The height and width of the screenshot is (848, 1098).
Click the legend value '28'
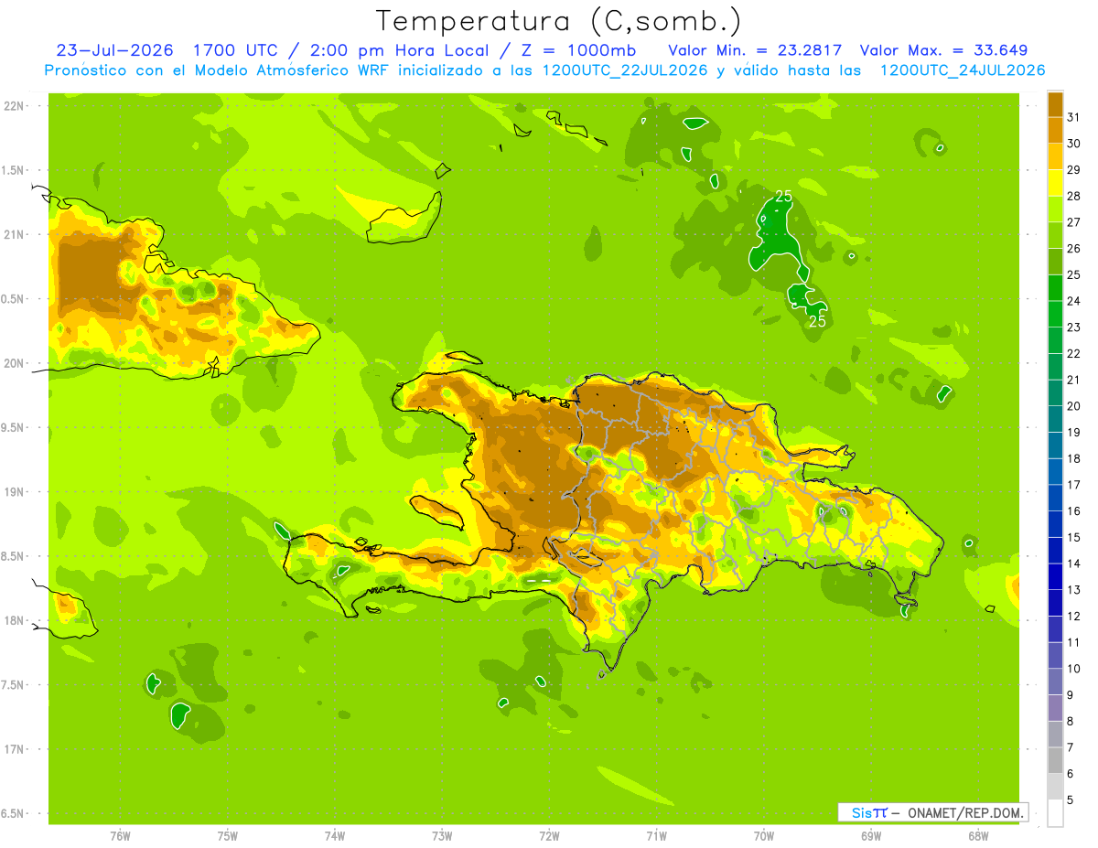pos(1074,196)
